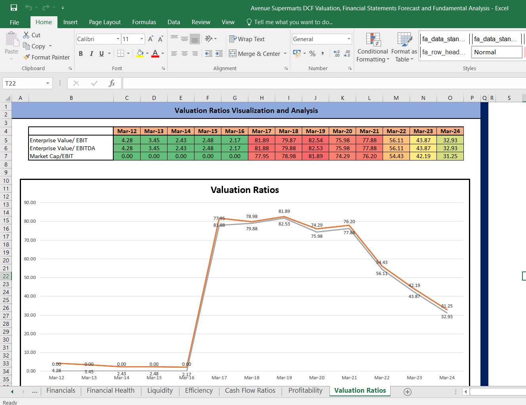The height and width of the screenshot is (405, 526).
Task: Apply comma style
Action: click(323, 53)
